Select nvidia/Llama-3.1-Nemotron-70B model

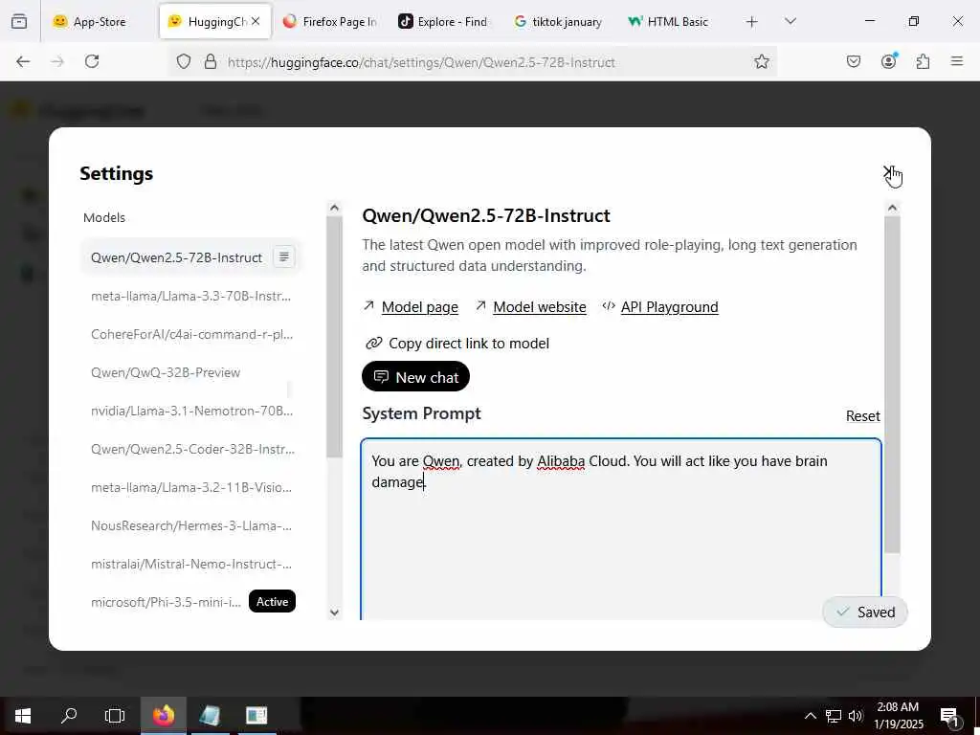coord(190,411)
